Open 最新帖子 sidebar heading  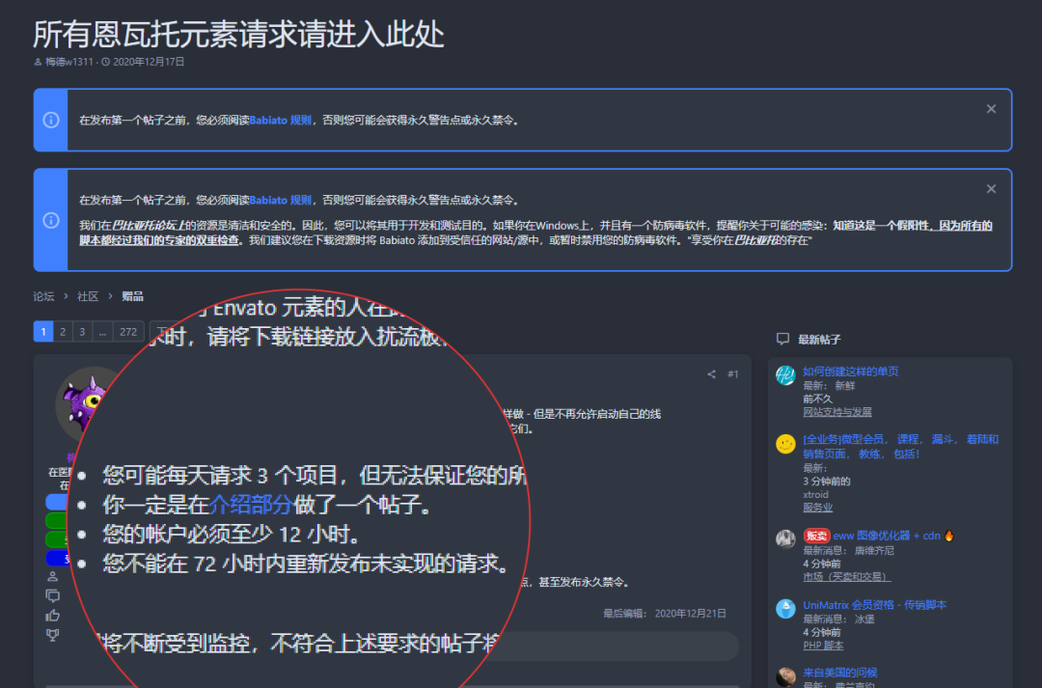point(819,340)
